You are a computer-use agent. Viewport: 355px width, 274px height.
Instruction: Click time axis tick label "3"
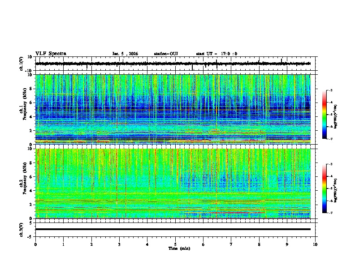point(119,244)
